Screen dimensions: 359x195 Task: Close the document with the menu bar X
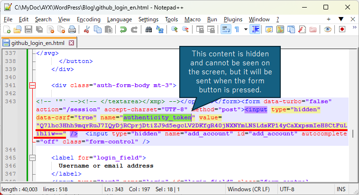(353, 19)
